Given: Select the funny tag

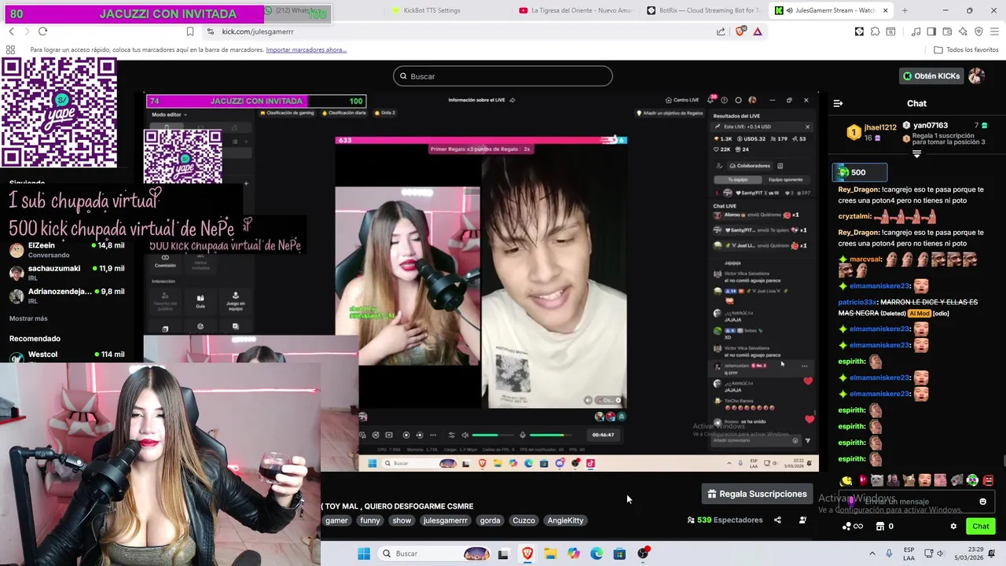Looking at the screenshot, I should [x=369, y=520].
